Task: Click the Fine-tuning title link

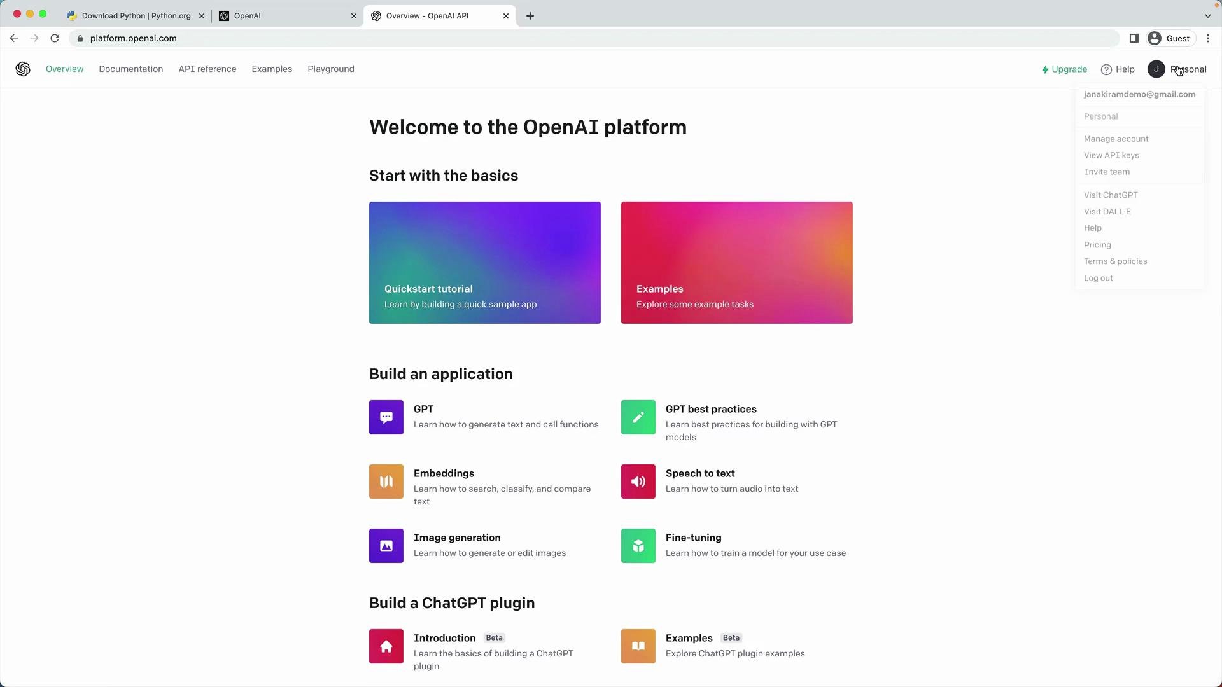Action: [693, 538]
